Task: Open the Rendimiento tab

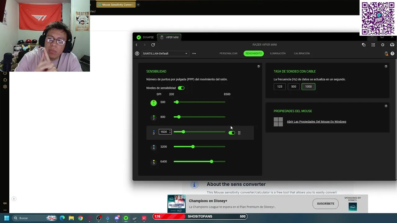Action: 254,54
